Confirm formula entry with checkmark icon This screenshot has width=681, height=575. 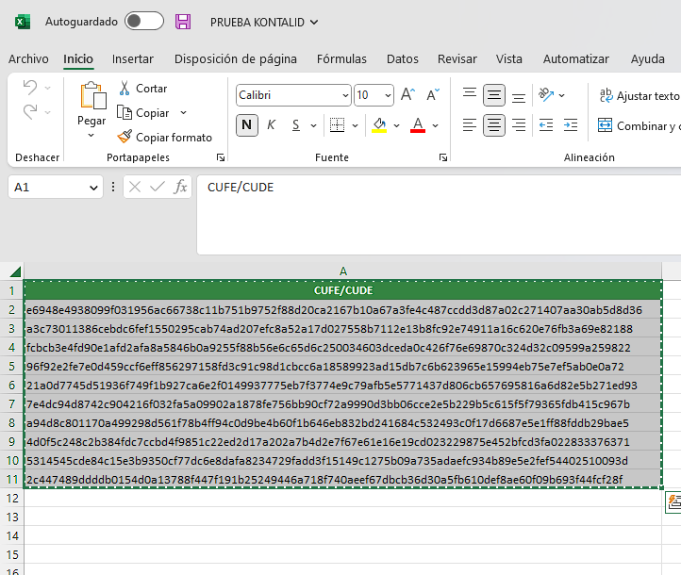coord(158,187)
